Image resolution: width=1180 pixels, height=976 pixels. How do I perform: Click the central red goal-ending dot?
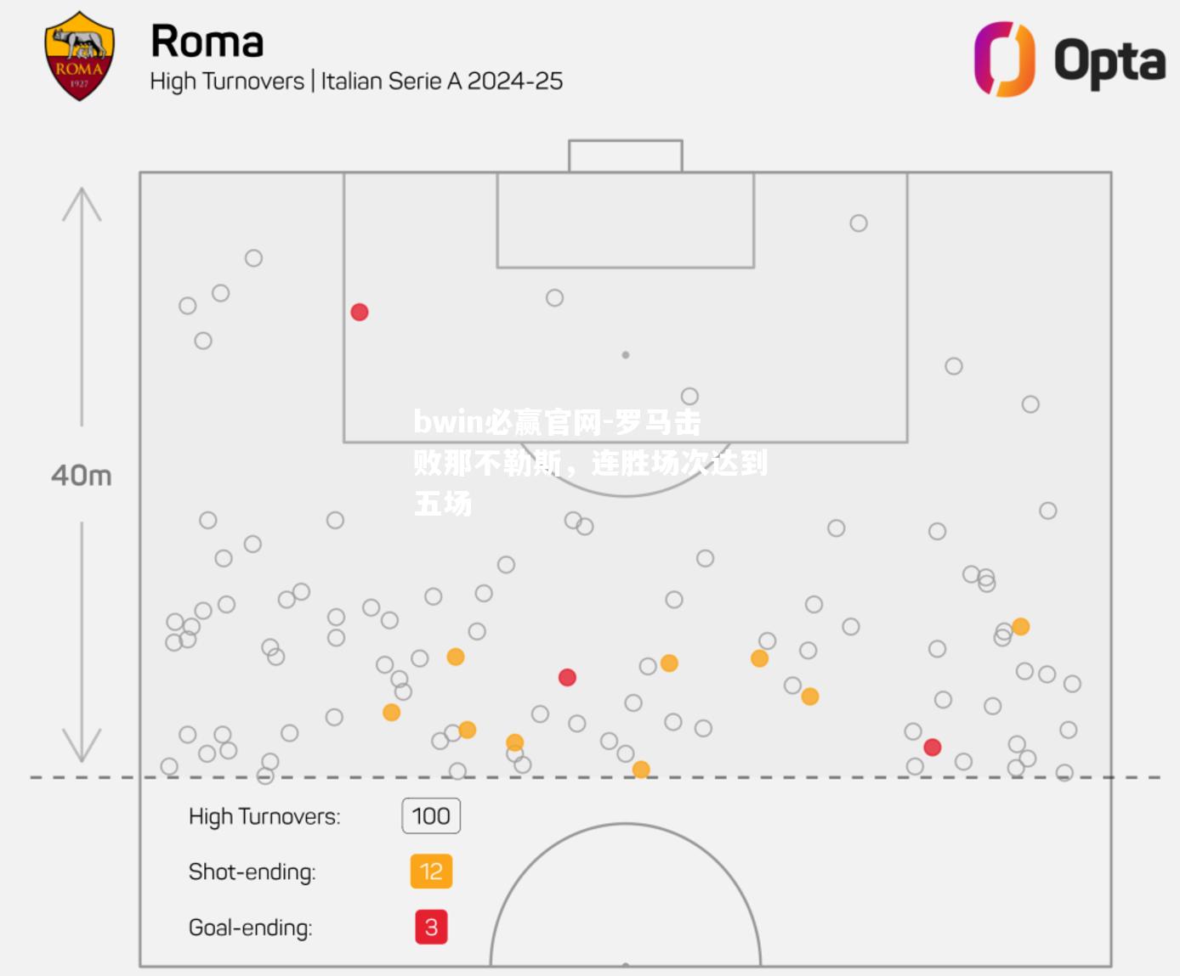click(567, 677)
